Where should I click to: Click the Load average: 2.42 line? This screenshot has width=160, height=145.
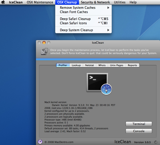coord(65,131)
